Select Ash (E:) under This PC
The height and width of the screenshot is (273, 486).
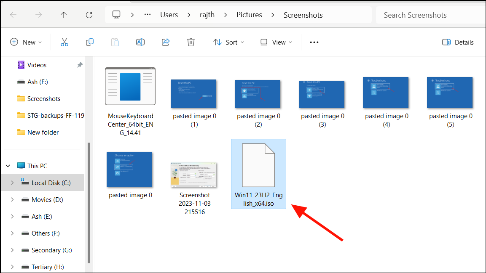43,216
